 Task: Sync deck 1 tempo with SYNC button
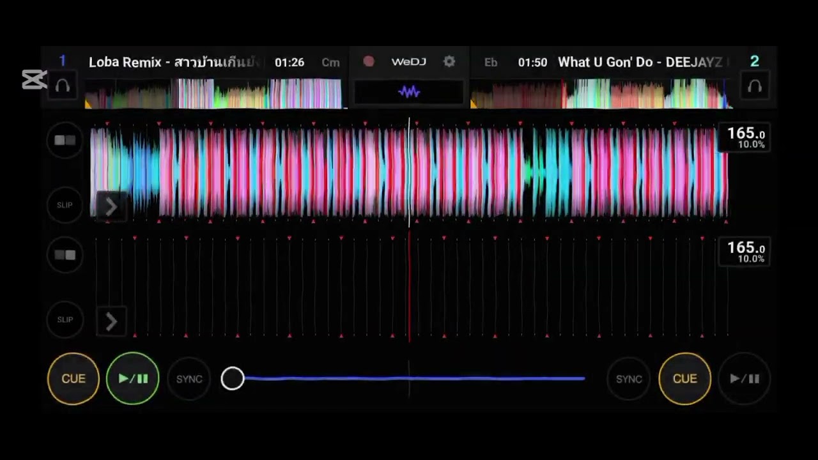(189, 379)
